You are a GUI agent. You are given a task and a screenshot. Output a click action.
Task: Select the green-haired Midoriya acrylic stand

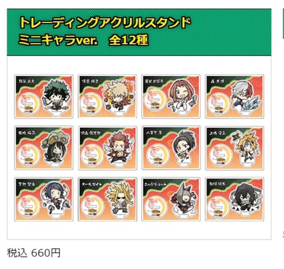click(44, 96)
